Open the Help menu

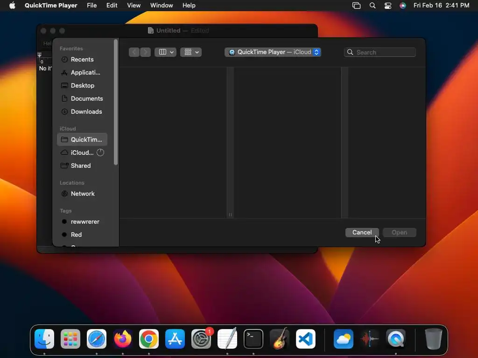pos(189,6)
